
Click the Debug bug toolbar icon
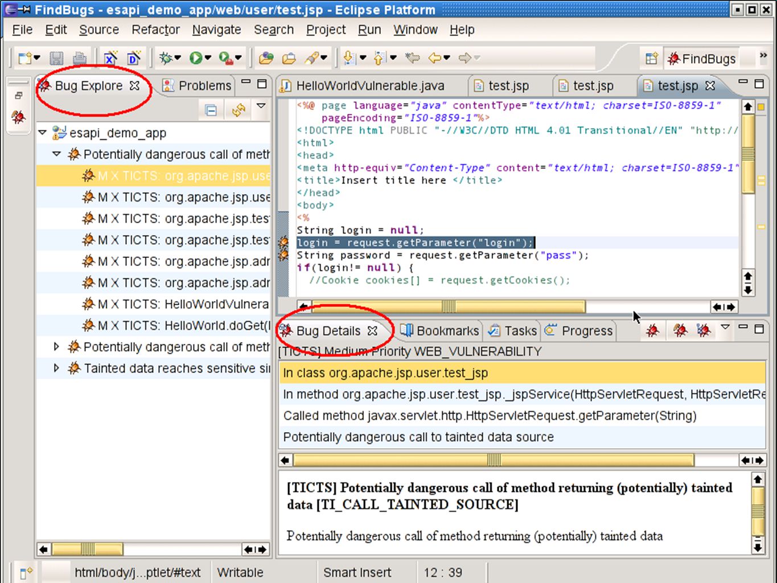[x=166, y=58]
